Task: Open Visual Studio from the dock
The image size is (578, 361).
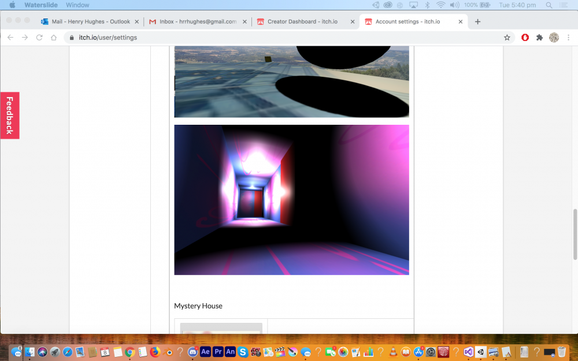Action: pyautogui.click(x=469, y=352)
